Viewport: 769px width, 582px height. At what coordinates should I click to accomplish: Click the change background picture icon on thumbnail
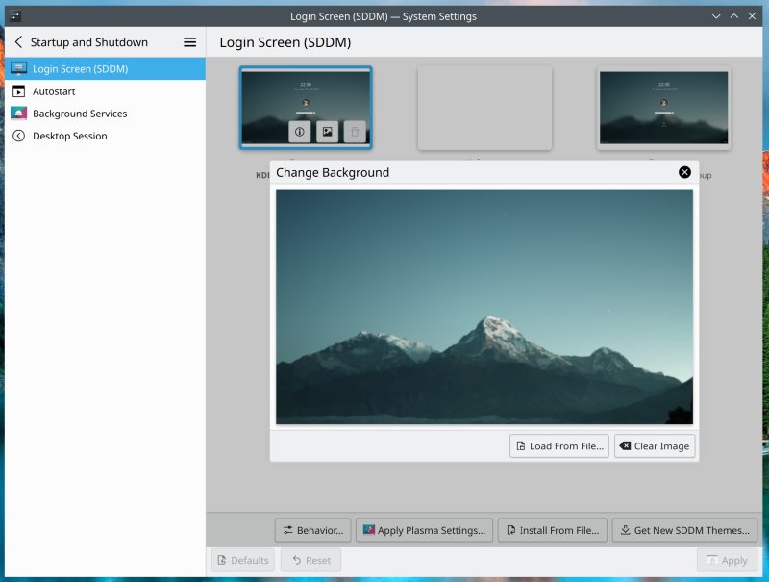coord(327,132)
